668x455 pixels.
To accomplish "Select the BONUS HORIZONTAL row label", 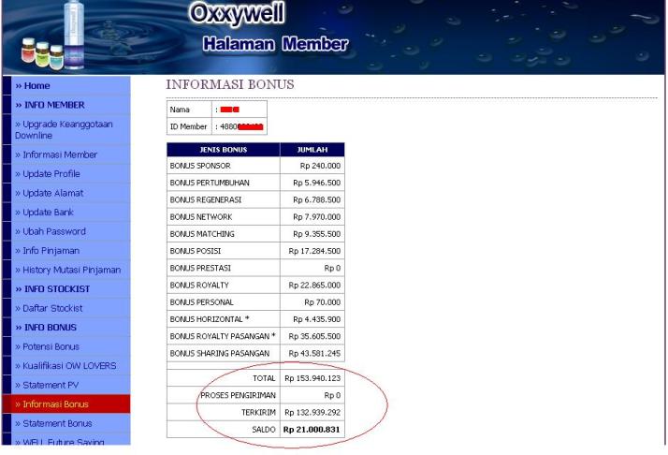I will [210, 319].
